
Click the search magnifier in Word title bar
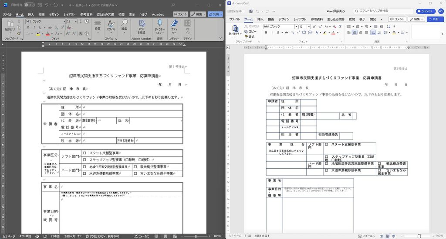pyautogui.click(x=173, y=5)
